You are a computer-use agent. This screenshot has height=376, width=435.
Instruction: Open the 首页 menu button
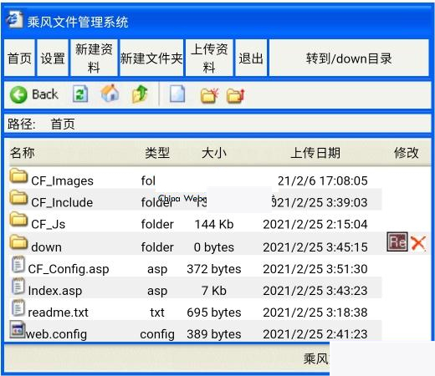19,58
